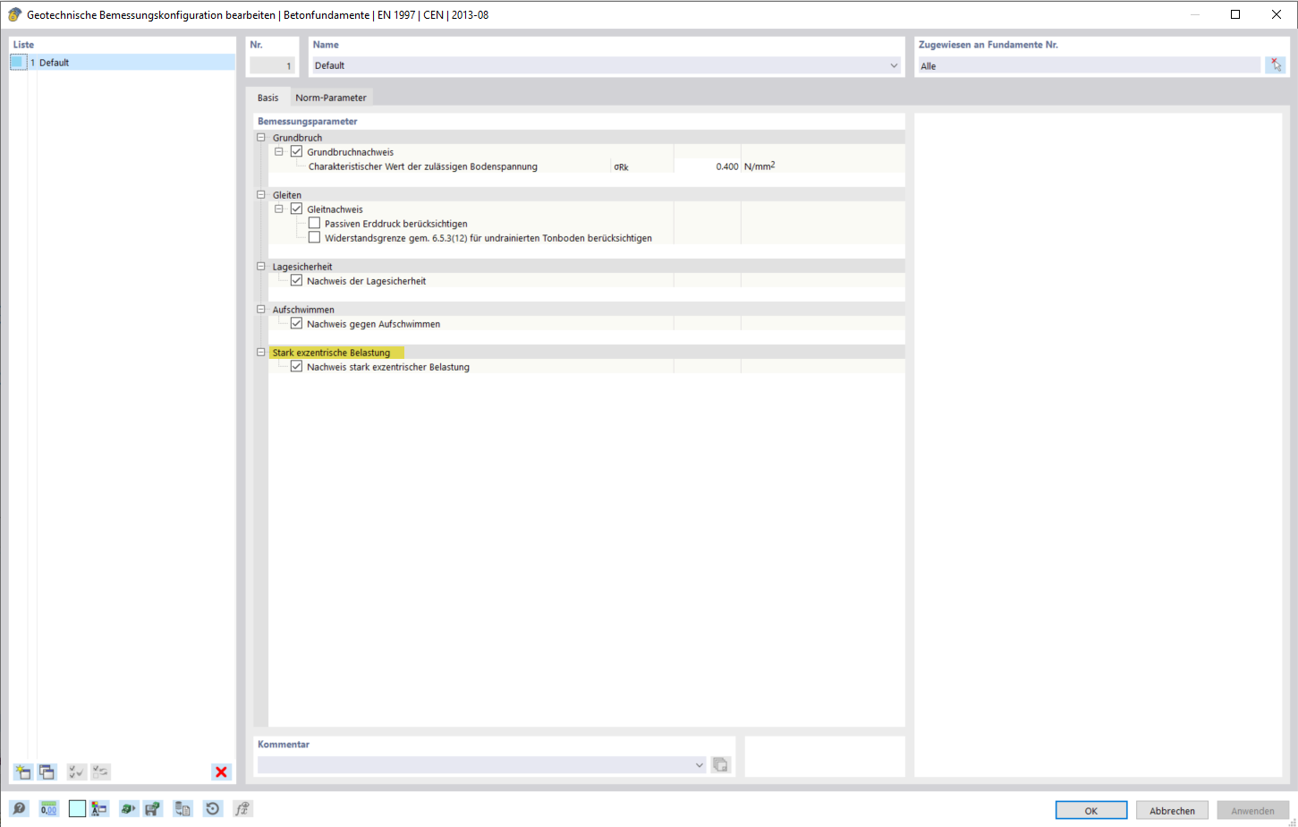Click 'Charakteristischer Wert der zulässigen Bodenspannung' row
Viewport: 1298px width, 827px height.
point(422,166)
